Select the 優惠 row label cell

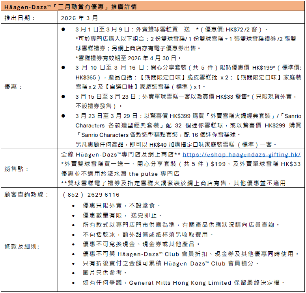pos(13,86)
